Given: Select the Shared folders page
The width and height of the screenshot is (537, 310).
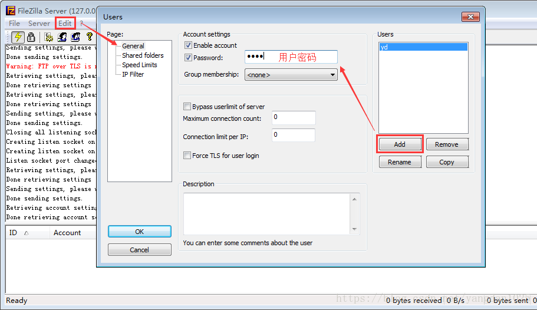Looking at the screenshot, I should (x=143, y=55).
